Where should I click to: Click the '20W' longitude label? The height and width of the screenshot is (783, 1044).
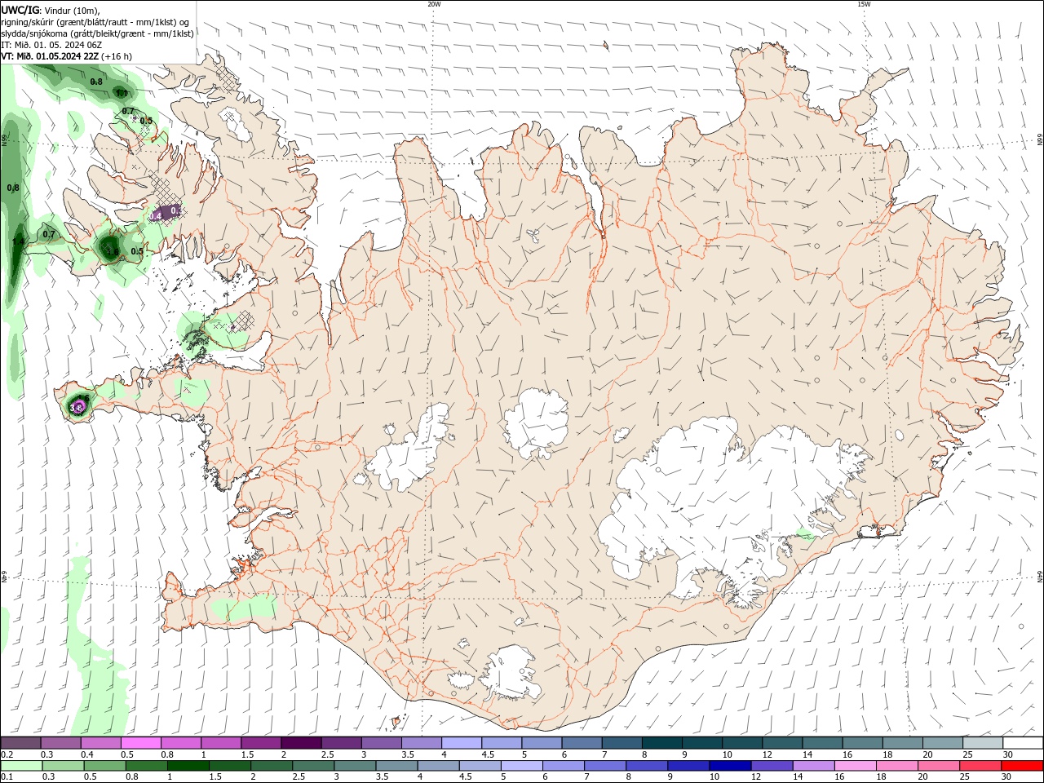pos(434,4)
